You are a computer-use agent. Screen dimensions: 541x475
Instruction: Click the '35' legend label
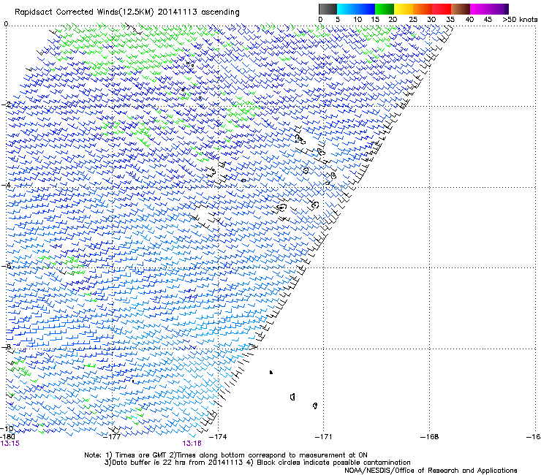[x=450, y=20]
